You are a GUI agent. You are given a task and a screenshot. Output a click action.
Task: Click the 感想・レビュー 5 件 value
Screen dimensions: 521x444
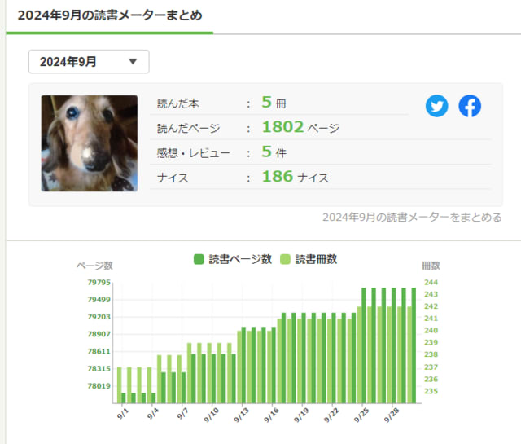[x=274, y=152]
